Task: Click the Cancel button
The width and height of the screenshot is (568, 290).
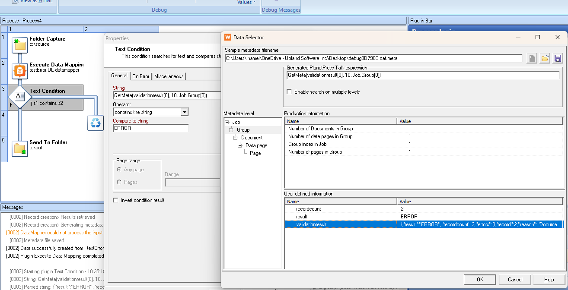Action: click(515, 280)
